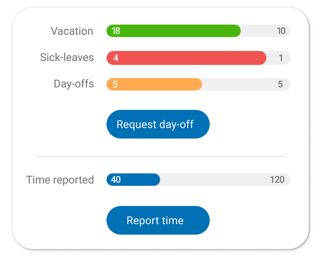Click the Request day-off button
This screenshot has height=263, width=324.
click(x=158, y=124)
